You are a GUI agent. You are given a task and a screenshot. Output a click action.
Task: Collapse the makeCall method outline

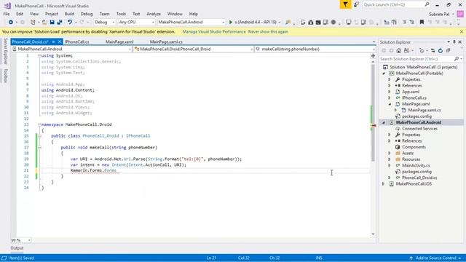(39, 148)
